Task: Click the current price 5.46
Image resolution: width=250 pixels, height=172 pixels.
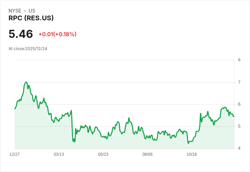Action: click(x=21, y=34)
